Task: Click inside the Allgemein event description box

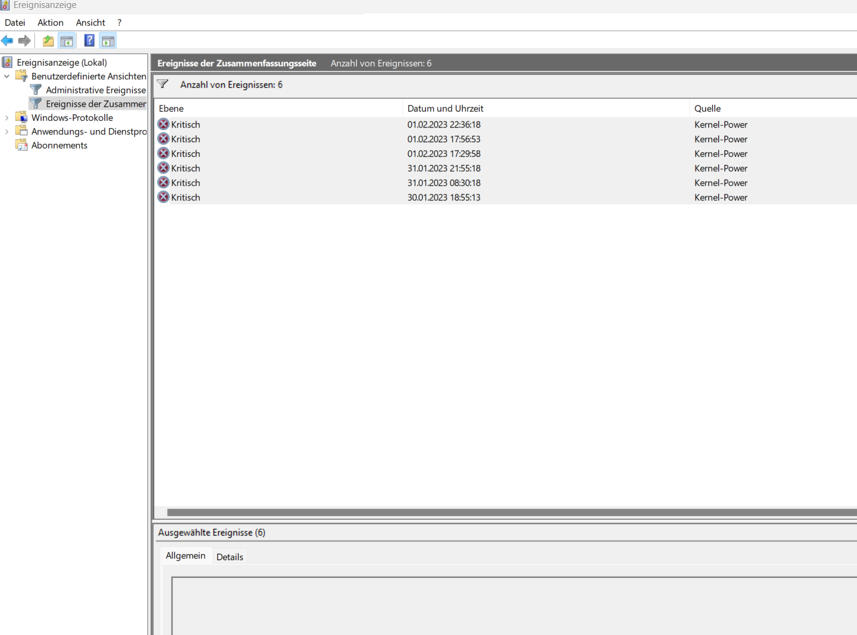Action: [x=514, y=606]
